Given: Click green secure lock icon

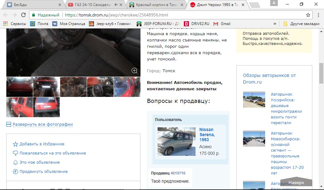Looking at the screenshot, I should 33,15.
